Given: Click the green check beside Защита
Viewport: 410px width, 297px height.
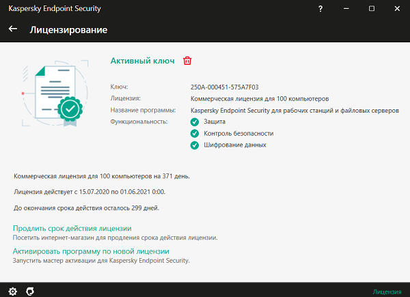Looking at the screenshot, I should tap(195, 122).
